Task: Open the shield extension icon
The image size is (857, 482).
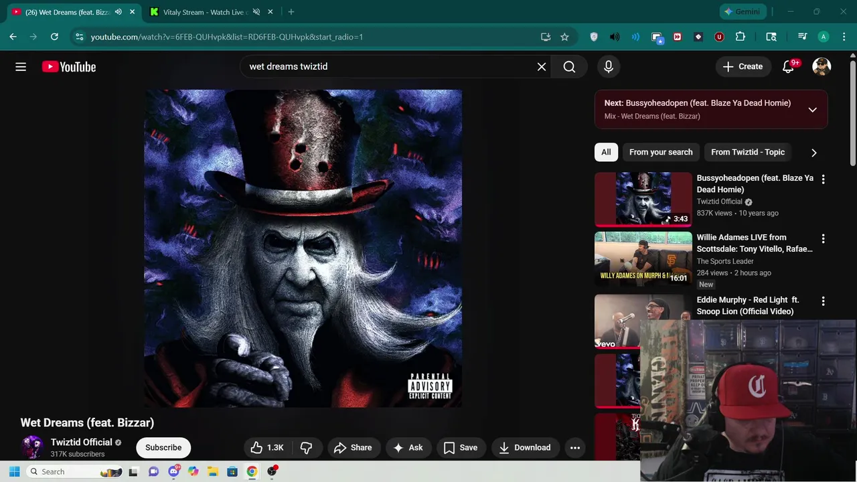Action: click(594, 37)
